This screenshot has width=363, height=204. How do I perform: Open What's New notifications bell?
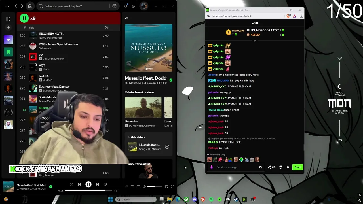(x=126, y=6)
